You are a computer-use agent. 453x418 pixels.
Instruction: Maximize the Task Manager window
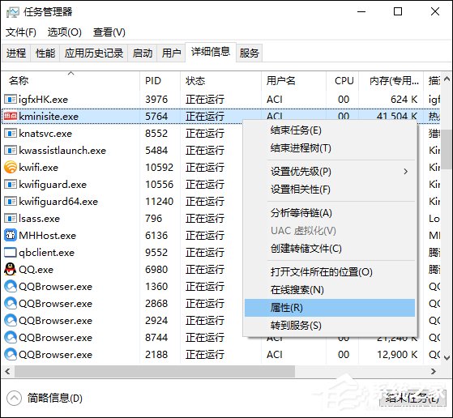398,11
